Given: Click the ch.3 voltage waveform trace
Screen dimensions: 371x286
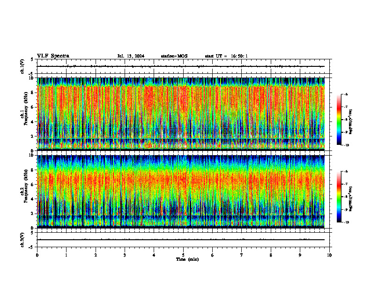Looking at the screenshot, I should [x=181, y=240].
